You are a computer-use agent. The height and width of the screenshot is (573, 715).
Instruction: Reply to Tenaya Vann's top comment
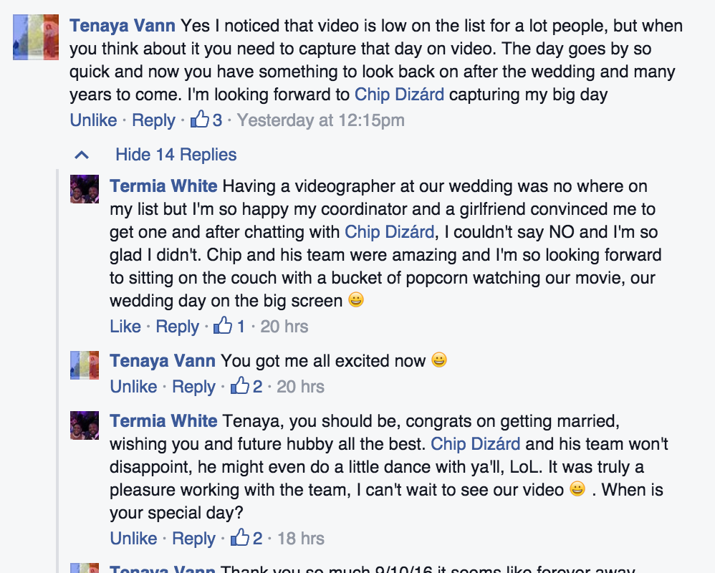(153, 120)
